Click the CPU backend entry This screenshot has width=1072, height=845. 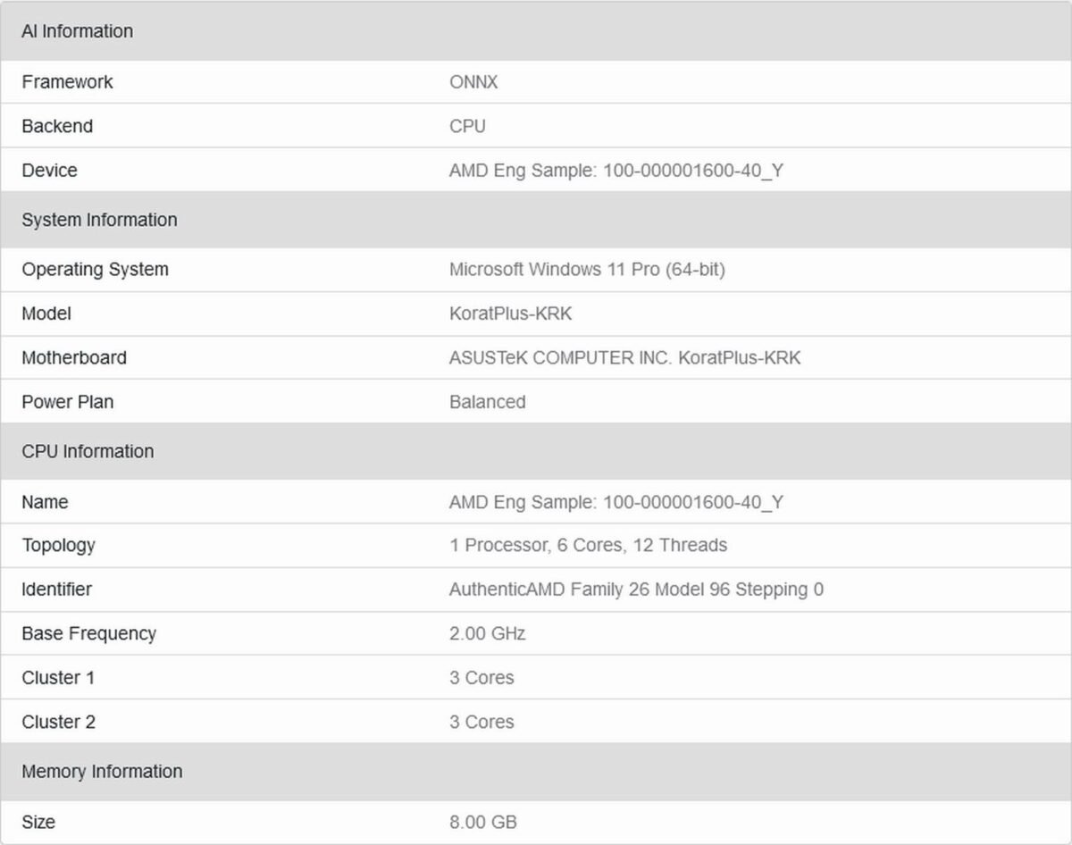[466, 126]
